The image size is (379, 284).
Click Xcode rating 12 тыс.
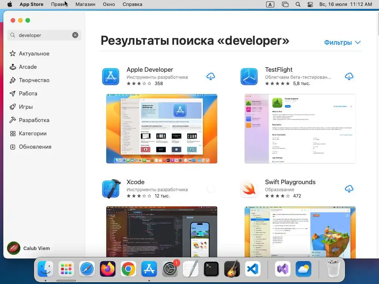tap(162, 196)
